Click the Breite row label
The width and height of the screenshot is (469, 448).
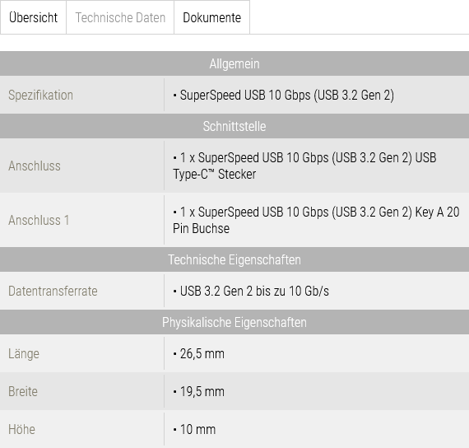(23, 391)
